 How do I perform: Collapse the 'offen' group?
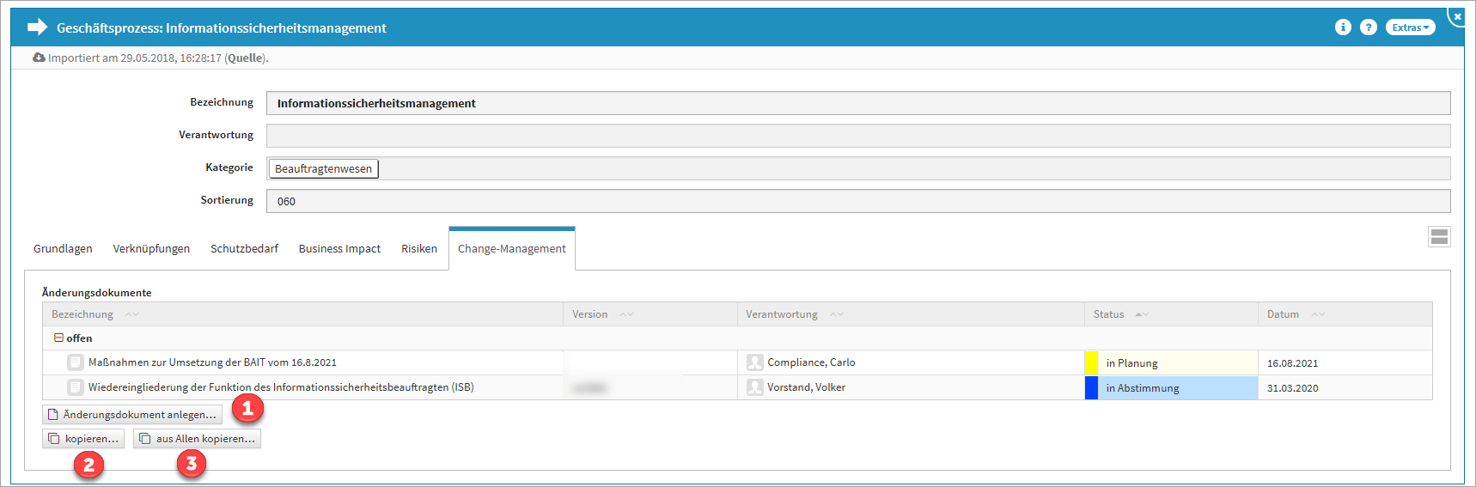click(x=58, y=338)
